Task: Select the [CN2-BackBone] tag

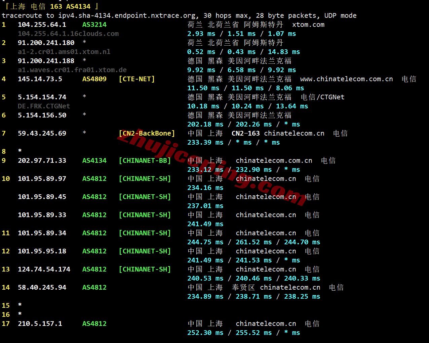Action: point(147,134)
